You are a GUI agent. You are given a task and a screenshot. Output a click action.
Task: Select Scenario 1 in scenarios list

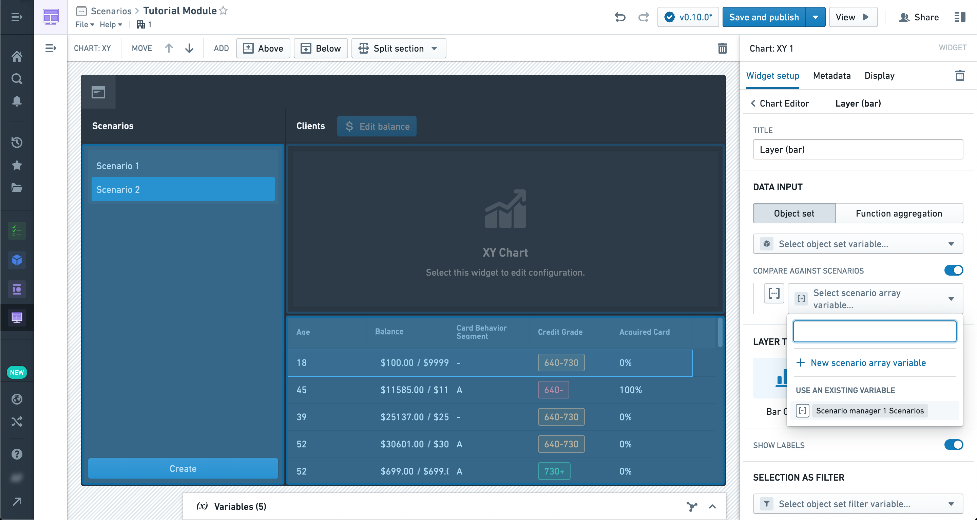183,166
